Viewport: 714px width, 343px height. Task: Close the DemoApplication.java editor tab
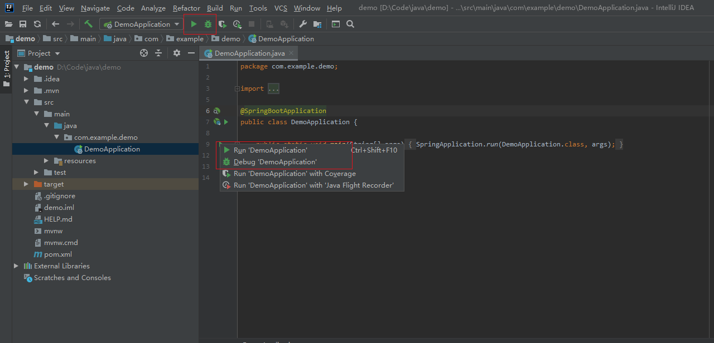tap(291, 53)
